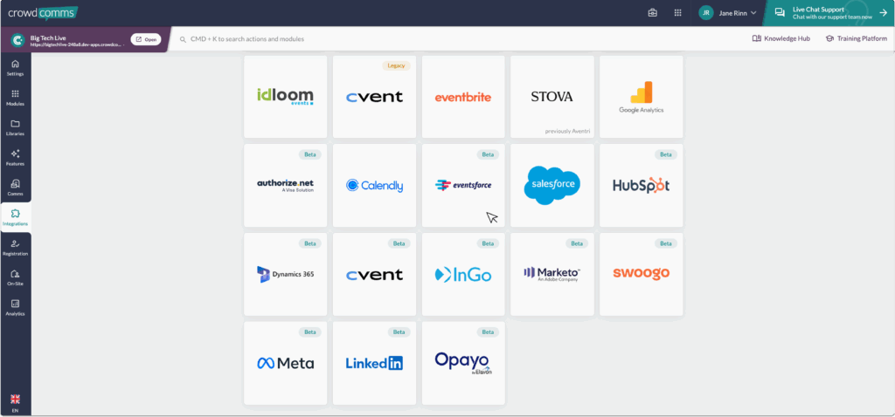Open the Settings section in the sidebar
Image resolution: width=895 pixels, height=417 pixels.
point(15,68)
